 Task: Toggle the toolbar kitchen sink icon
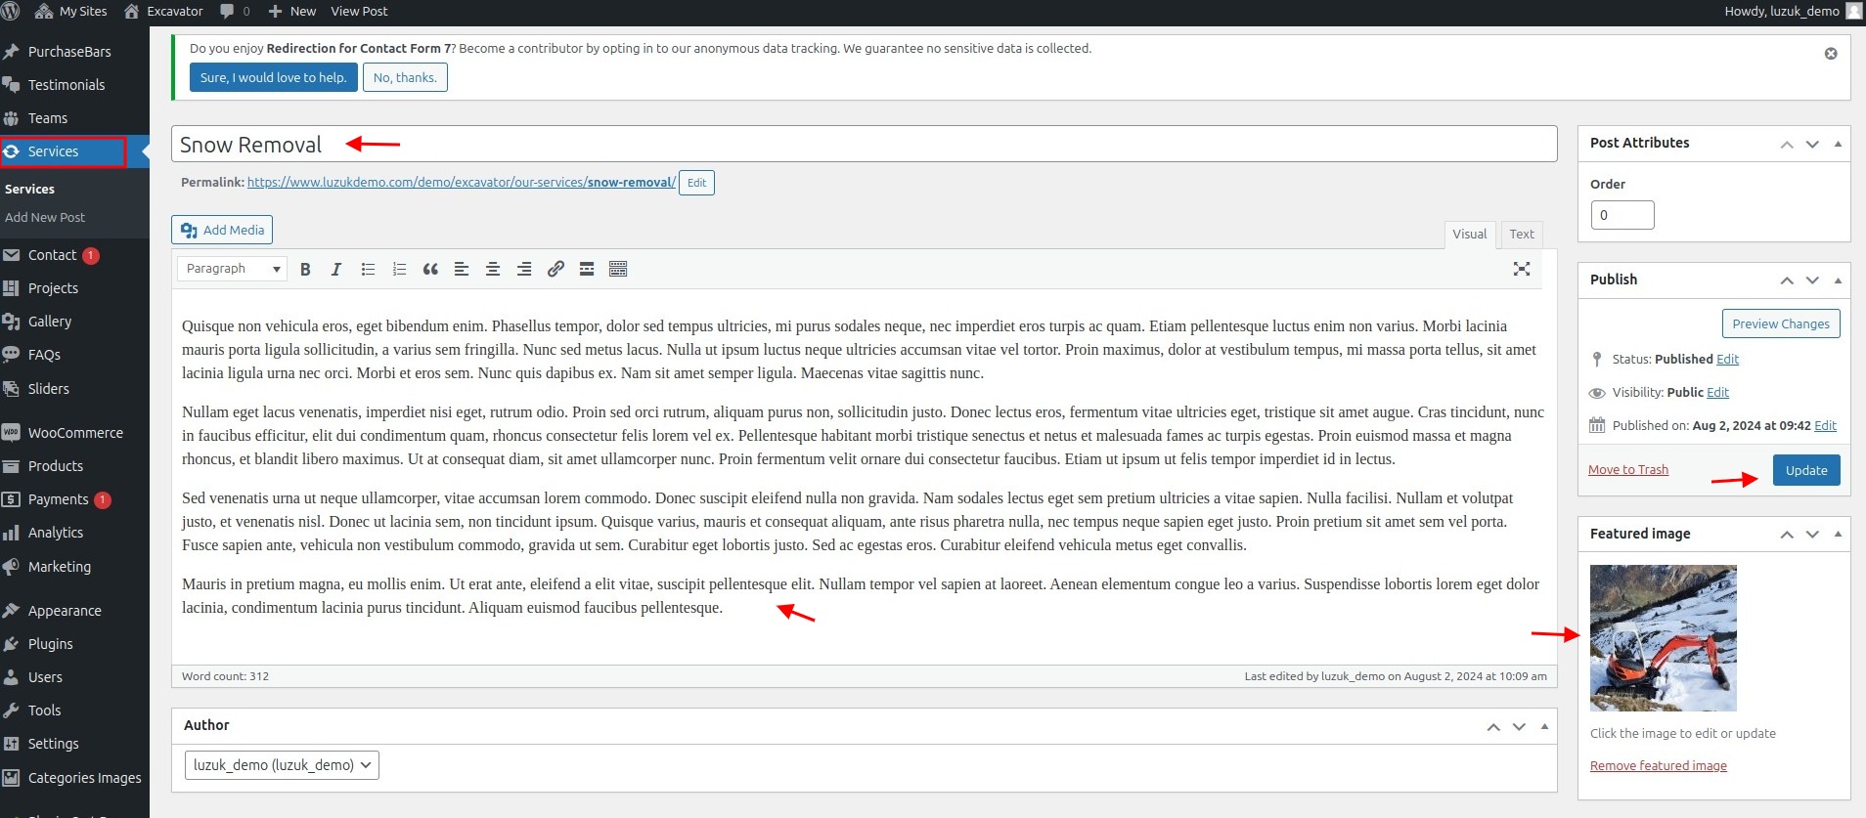tap(618, 269)
